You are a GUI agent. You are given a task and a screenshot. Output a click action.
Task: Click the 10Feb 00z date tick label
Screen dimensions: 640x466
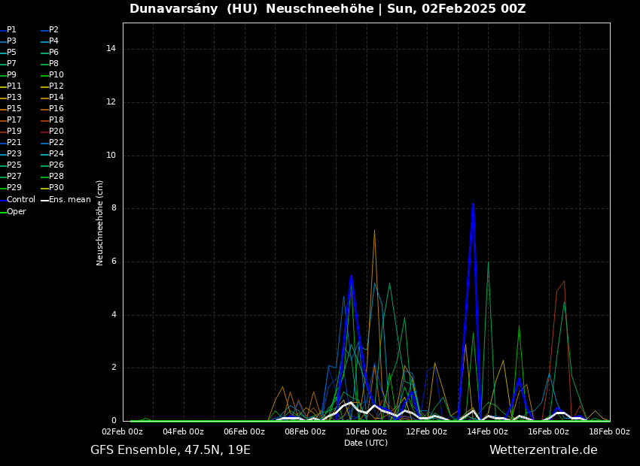[x=366, y=432]
